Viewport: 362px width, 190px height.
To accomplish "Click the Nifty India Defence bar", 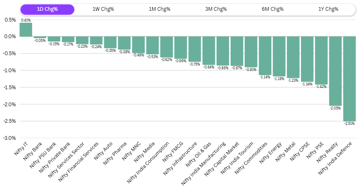I will click(x=349, y=78).
